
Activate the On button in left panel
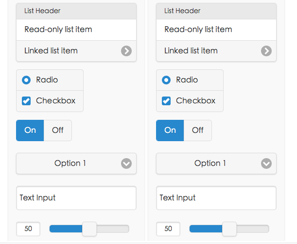point(30,130)
